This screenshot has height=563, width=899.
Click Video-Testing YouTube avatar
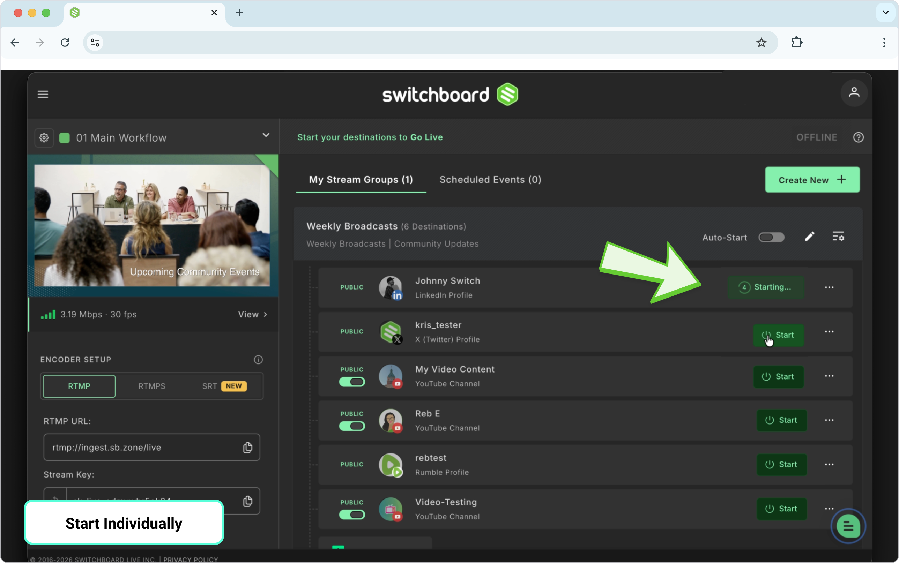click(x=390, y=509)
